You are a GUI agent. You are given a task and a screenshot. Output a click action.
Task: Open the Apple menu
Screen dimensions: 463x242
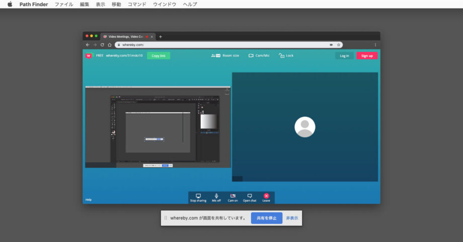(x=10, y=4)
